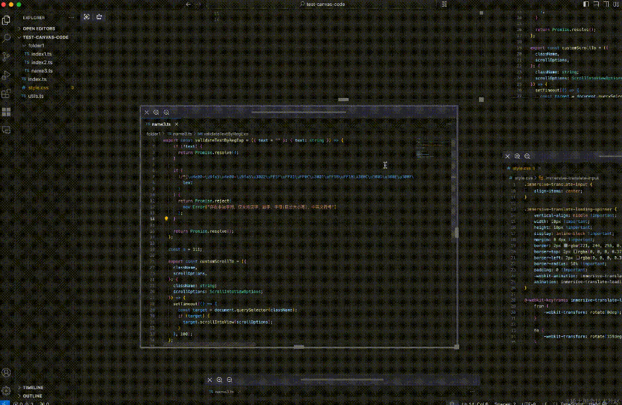Screen dimensions: 622x405
Task: Open the four-squares canvas view in activity bar
Action: coord(6,112)
